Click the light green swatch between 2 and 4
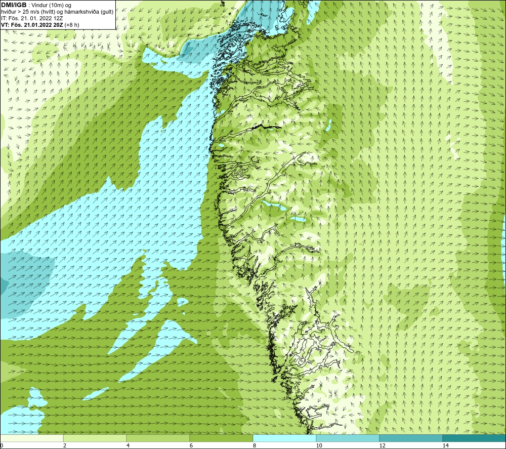 point(95,438)
